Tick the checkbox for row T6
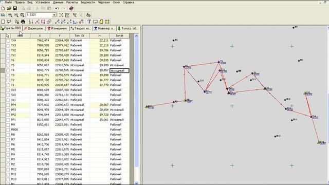The width and height of the screenshot is (329, 185). point(8,61)
